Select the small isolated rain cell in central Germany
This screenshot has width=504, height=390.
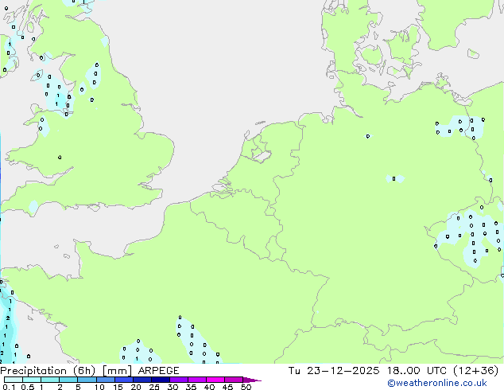click(x=394, y=178)
